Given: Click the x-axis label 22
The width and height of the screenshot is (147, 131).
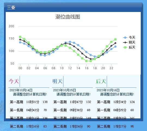Looking at the screenshot, I should [x=111, y=68].
